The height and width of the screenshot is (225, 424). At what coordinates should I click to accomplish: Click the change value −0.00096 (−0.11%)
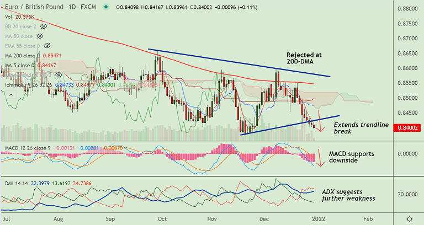pyautogui.click(x=236, y=8)
